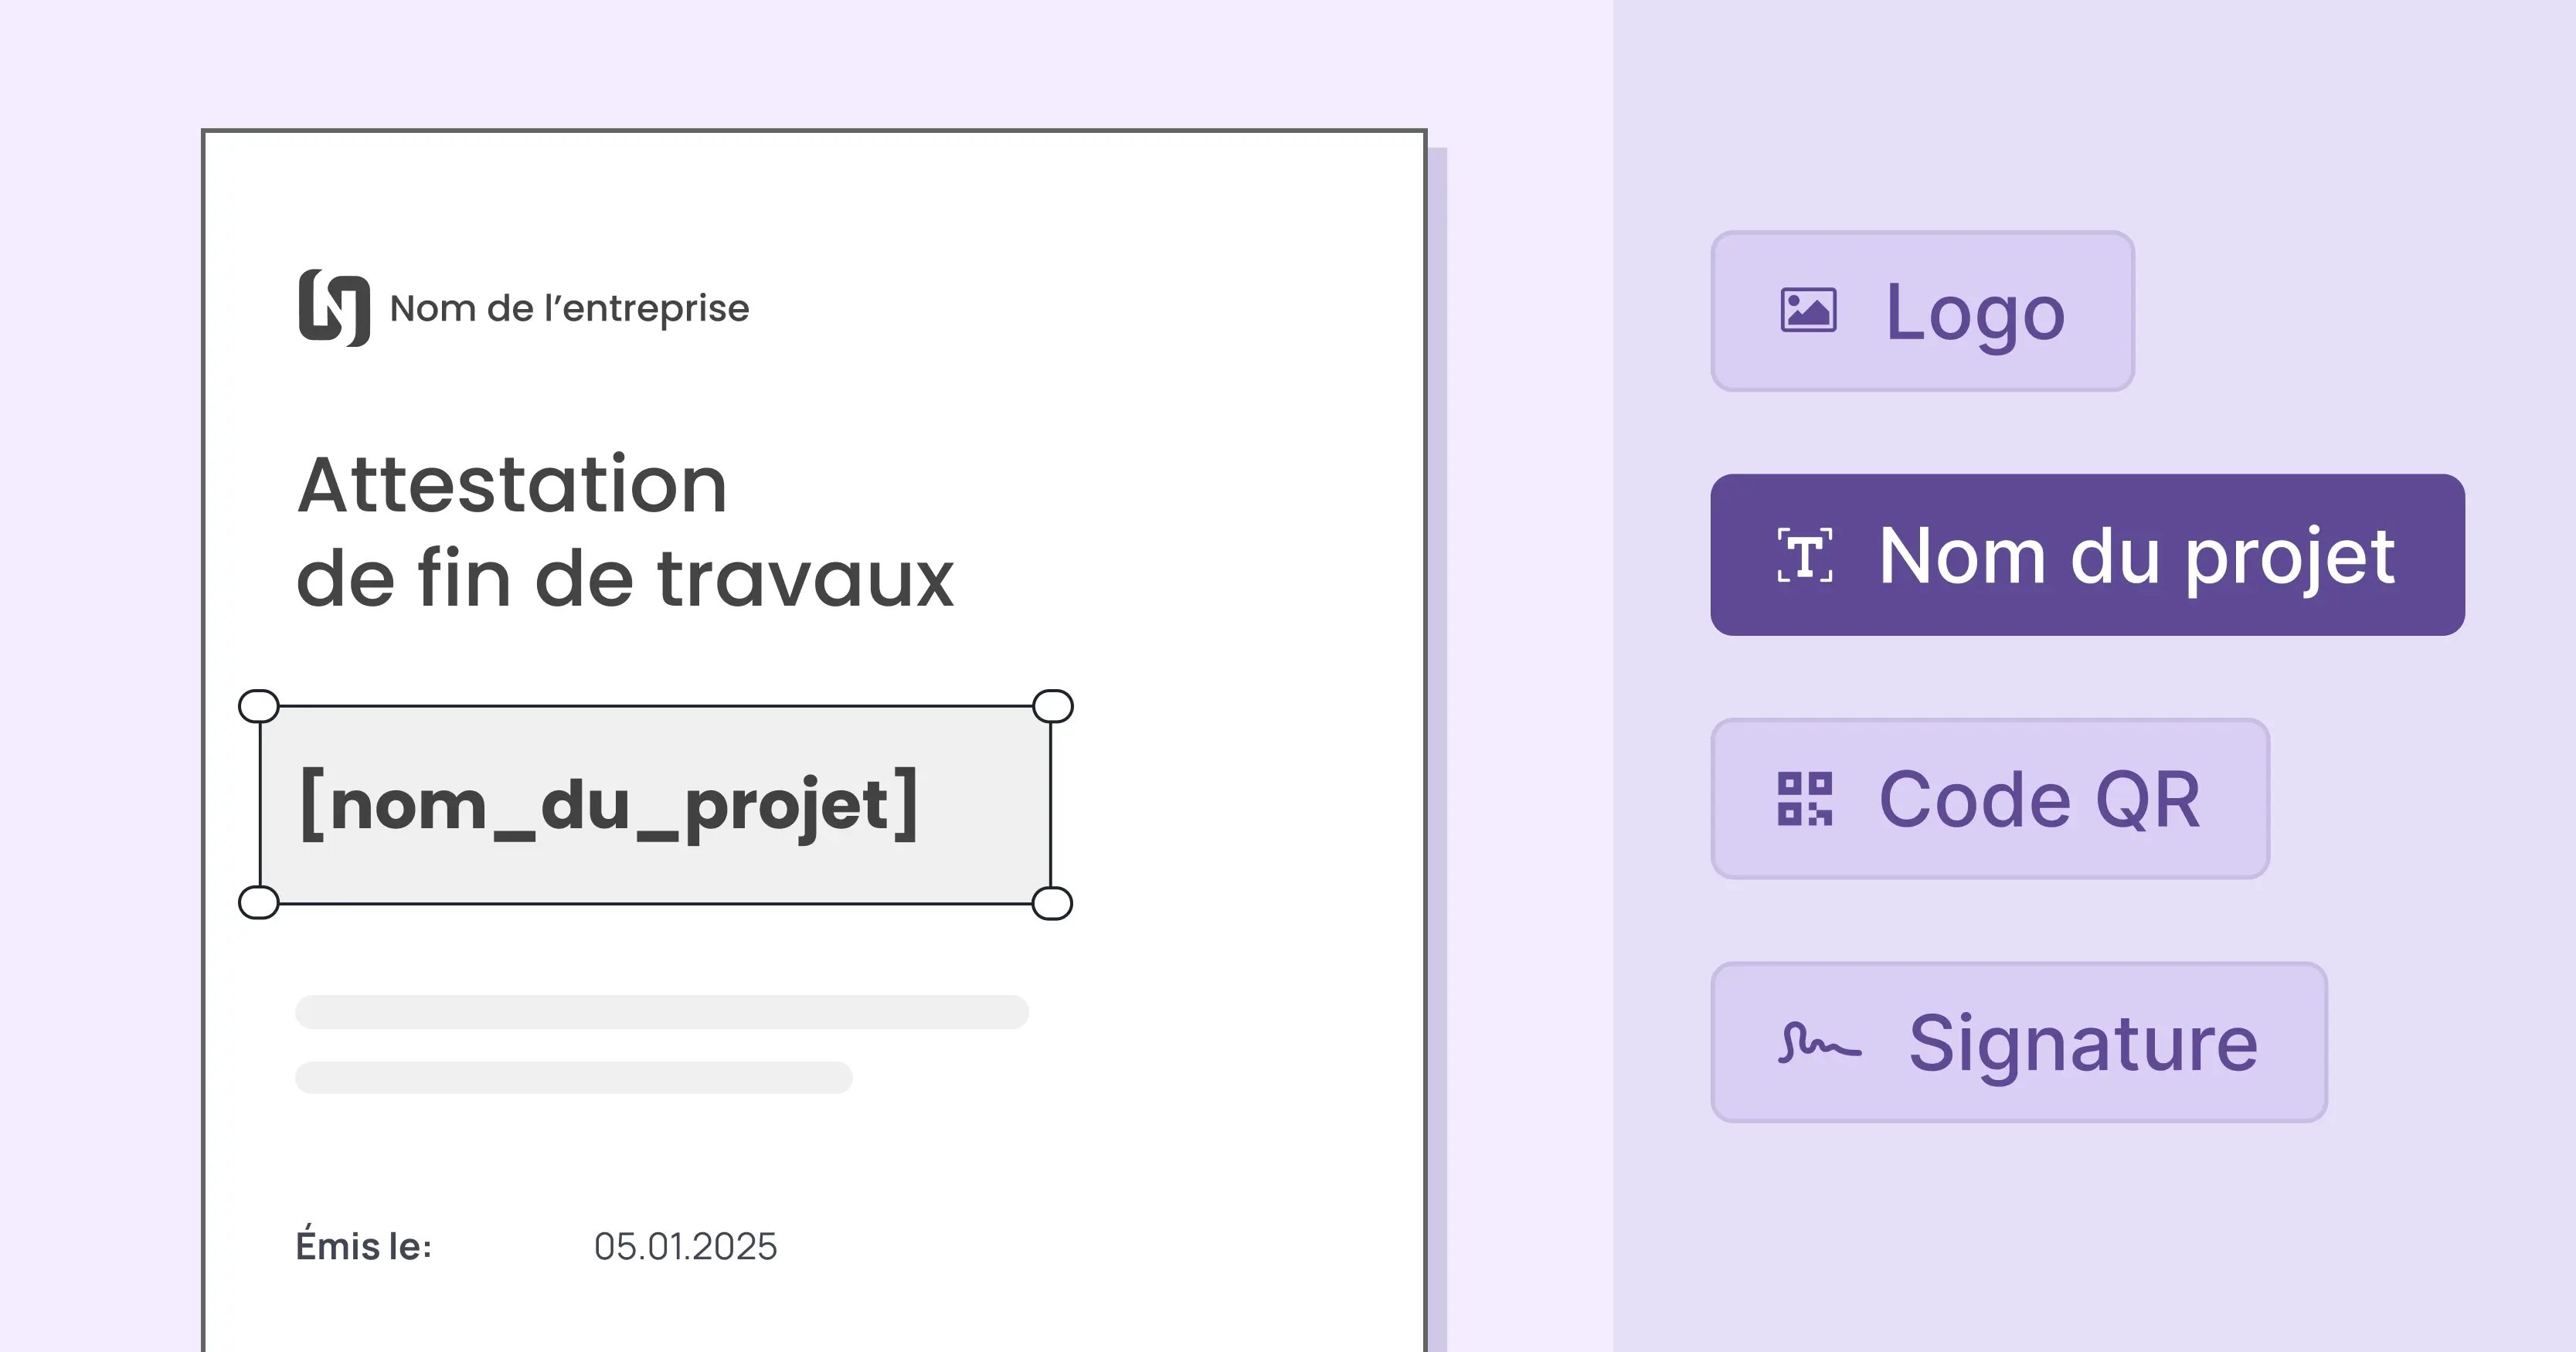Click the image icon on Logo button
2576x1352 pixels.
(1808, 310)
